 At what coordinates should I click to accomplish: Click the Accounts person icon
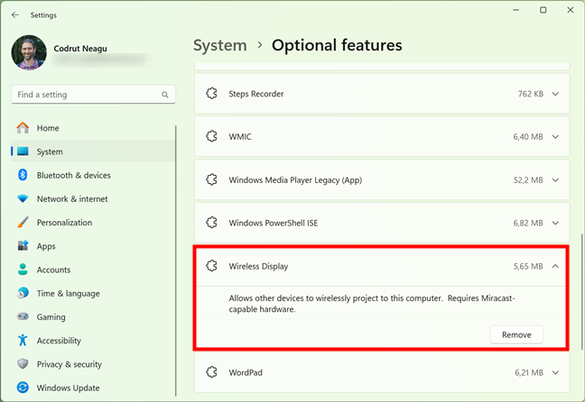point(23,270)
